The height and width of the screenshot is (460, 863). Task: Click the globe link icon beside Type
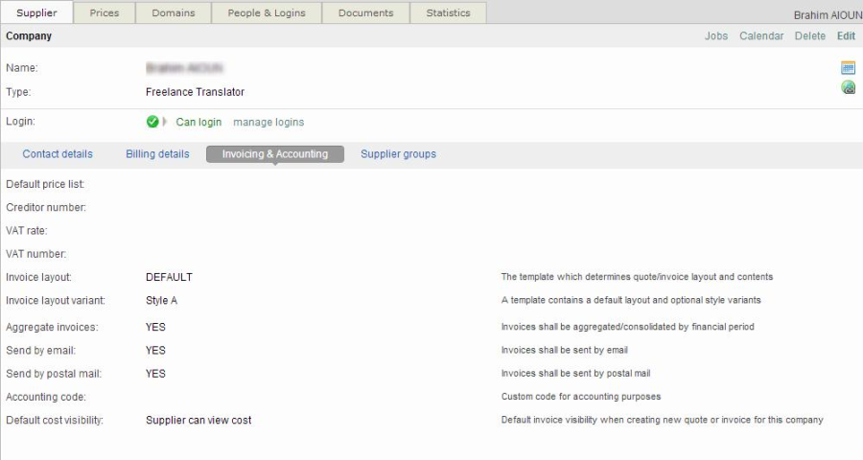(848, 88)
